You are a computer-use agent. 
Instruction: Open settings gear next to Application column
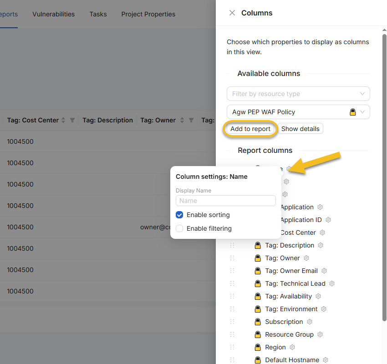[x=320, y=207]
